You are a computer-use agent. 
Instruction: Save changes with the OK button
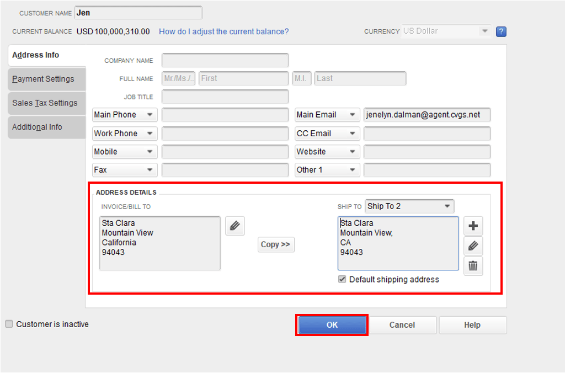(332, 324)
